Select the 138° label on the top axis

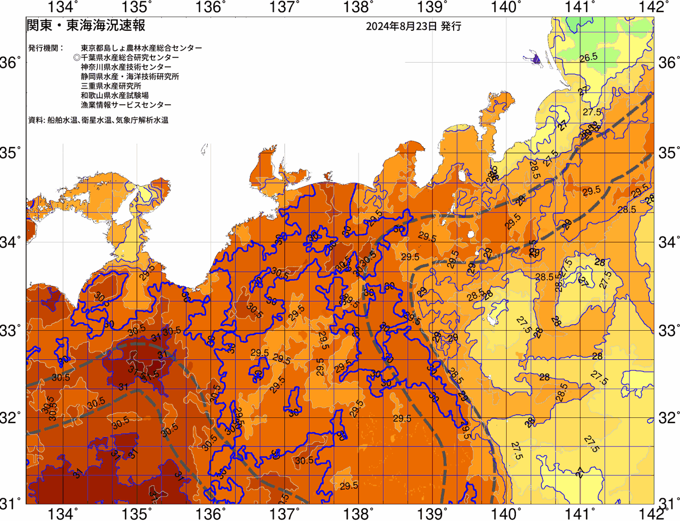click(359, 7)
